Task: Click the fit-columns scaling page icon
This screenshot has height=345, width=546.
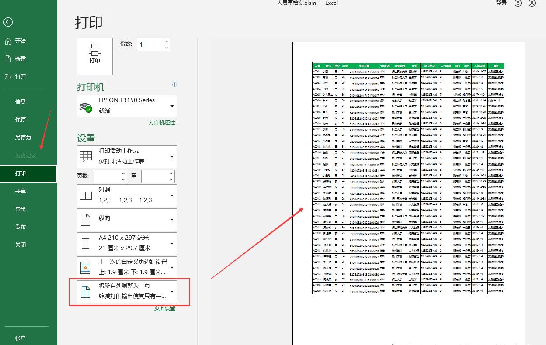Action: [86, 292]
